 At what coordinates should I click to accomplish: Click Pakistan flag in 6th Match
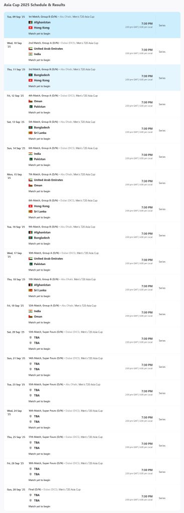point(31,159)
